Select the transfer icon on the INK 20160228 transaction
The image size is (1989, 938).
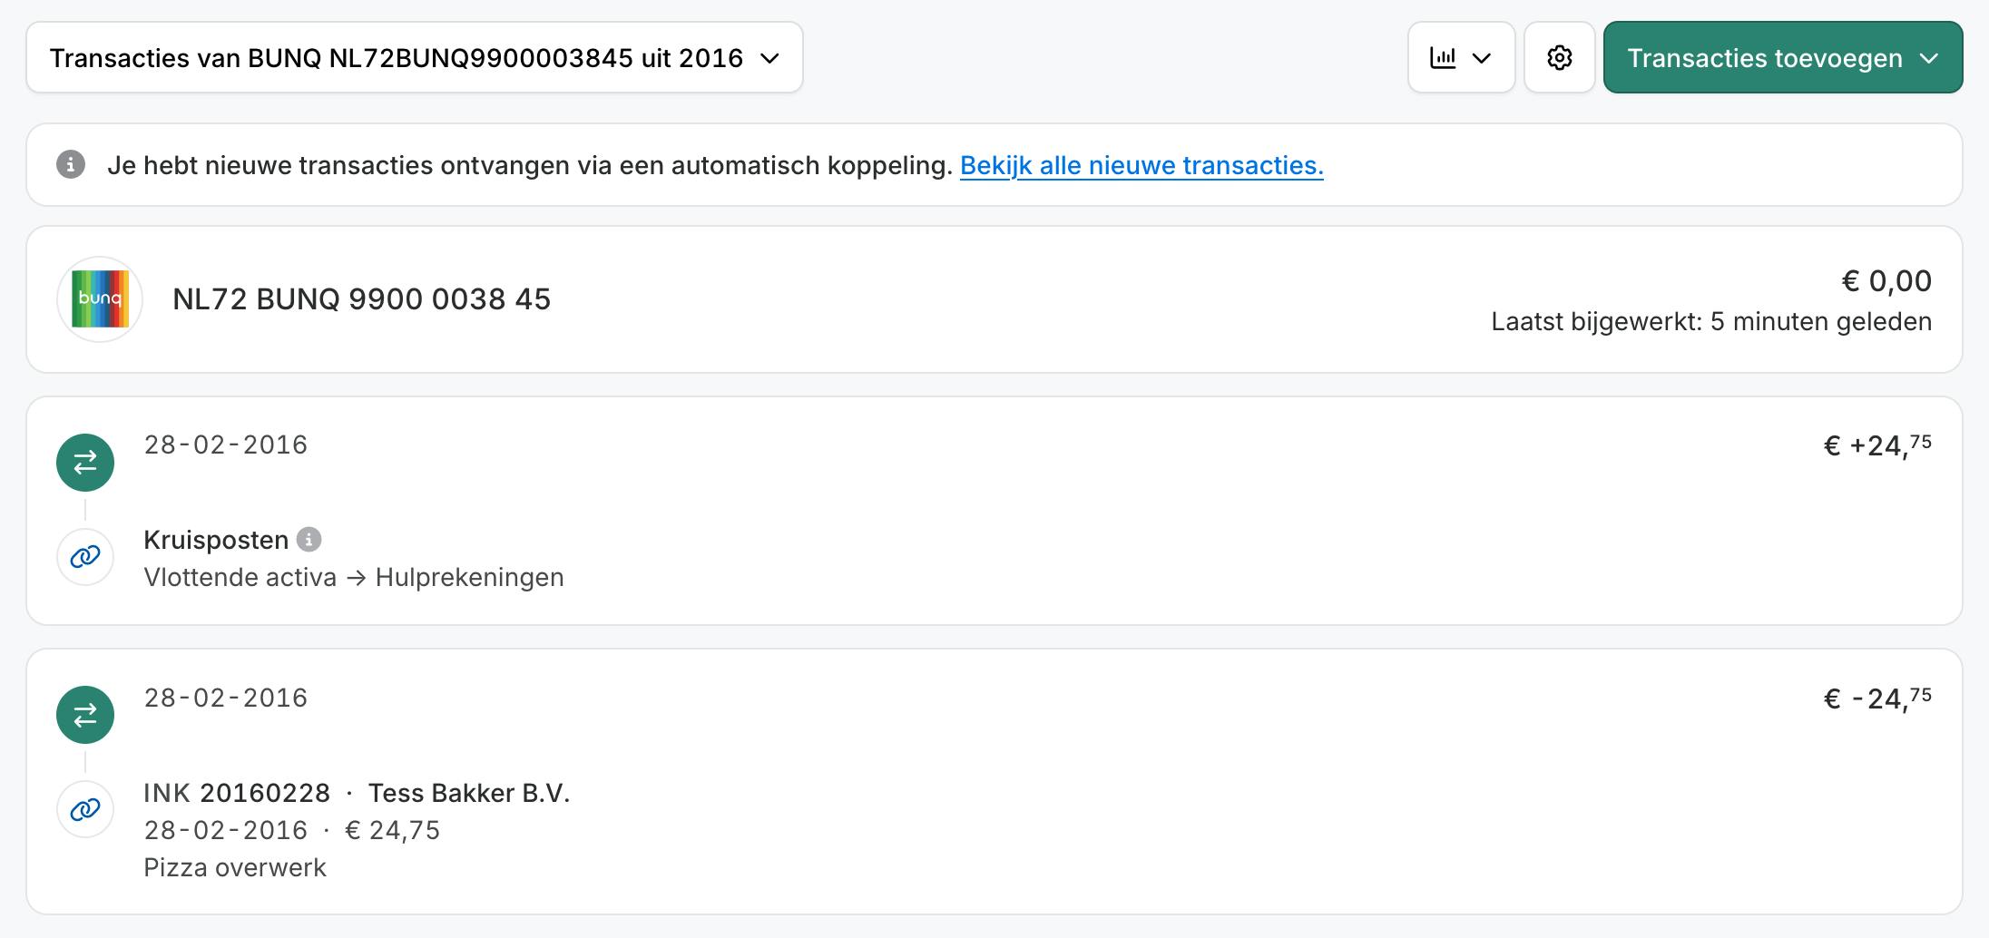pos(85,715)
